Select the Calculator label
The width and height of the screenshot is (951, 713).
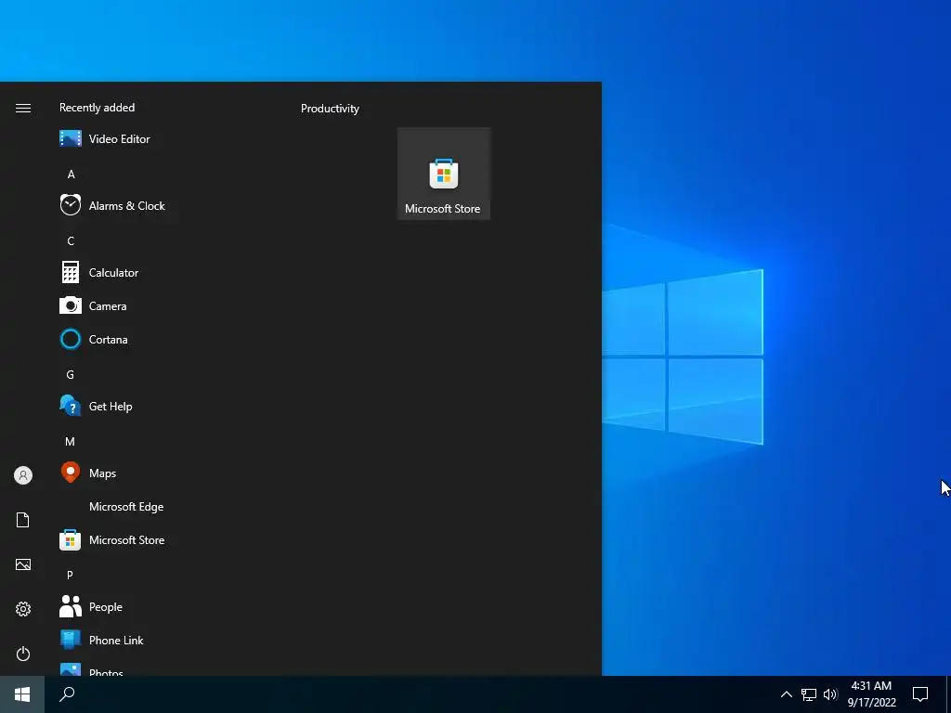(x=113, y=273)
